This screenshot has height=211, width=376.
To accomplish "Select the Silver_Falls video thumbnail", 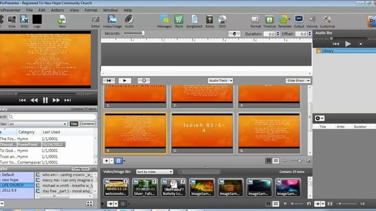I will [x=145, y=188].
